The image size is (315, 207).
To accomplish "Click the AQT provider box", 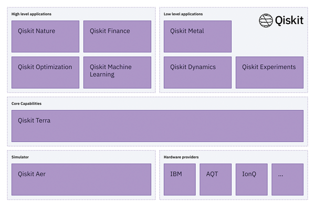I will point(216,179).
